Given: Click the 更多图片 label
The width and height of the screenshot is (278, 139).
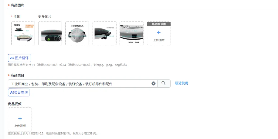Looking at the screenshot, I should (45, 17).
